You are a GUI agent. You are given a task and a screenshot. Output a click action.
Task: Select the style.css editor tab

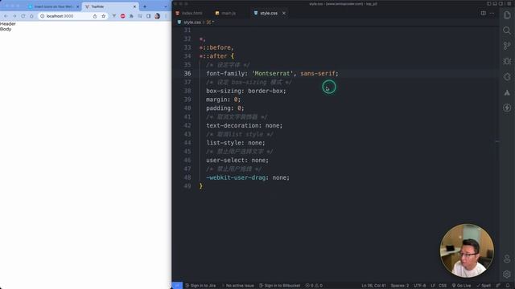[269, 13]
